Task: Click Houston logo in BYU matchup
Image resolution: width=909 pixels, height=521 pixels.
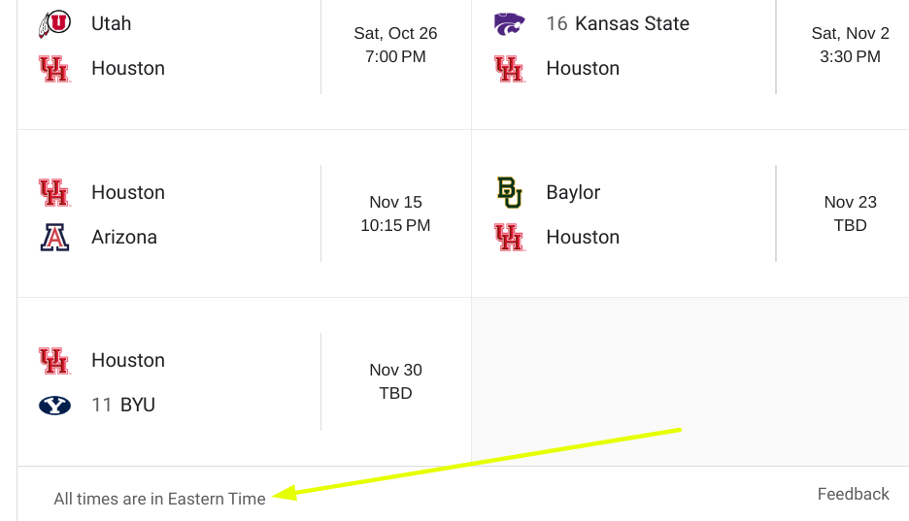Action: point(54,361)
